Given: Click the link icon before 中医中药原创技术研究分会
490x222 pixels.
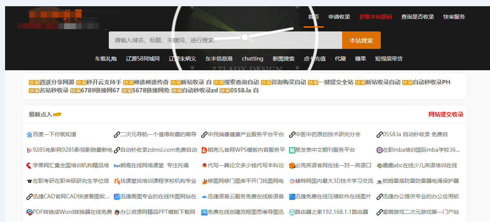Looking at the screenshot, I should click(292, 135).
